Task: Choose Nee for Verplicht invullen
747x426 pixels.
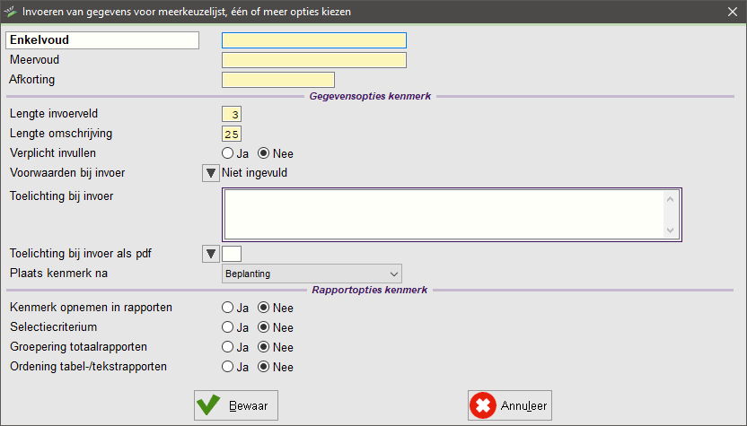Action: tap(264, 153)
